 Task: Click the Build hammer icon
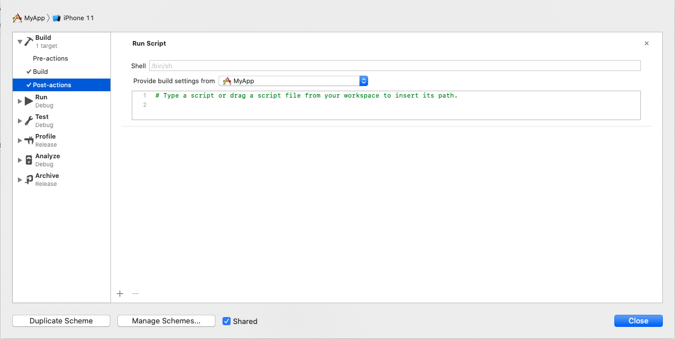click(29, 42)
